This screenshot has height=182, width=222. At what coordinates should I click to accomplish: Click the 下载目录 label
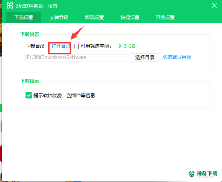tap(35, 46)
